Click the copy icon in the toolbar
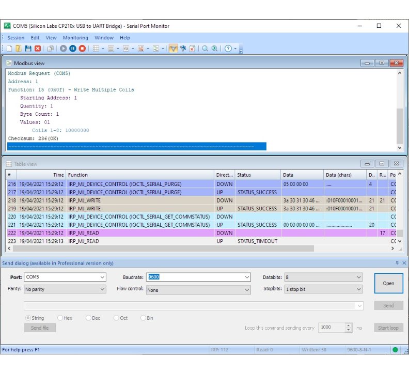The height and width of the screenshot is (372, 409). (x=50, y=48)
